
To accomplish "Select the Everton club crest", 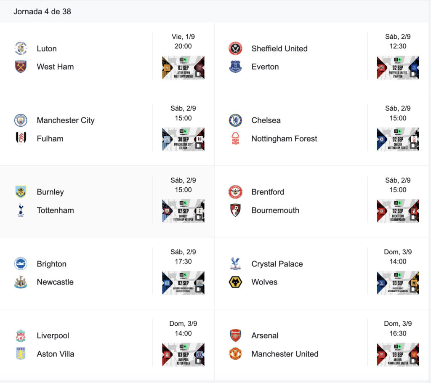I will point(235,66).
